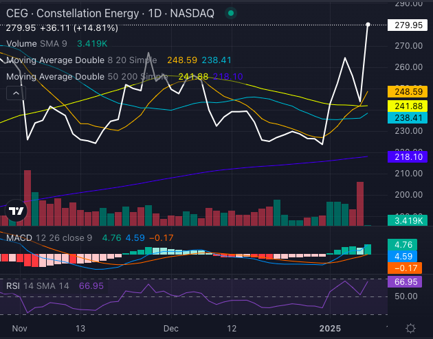Click the TradingView logo icon
This screenshot has height=339, width=433.
(x=17, y=212)
